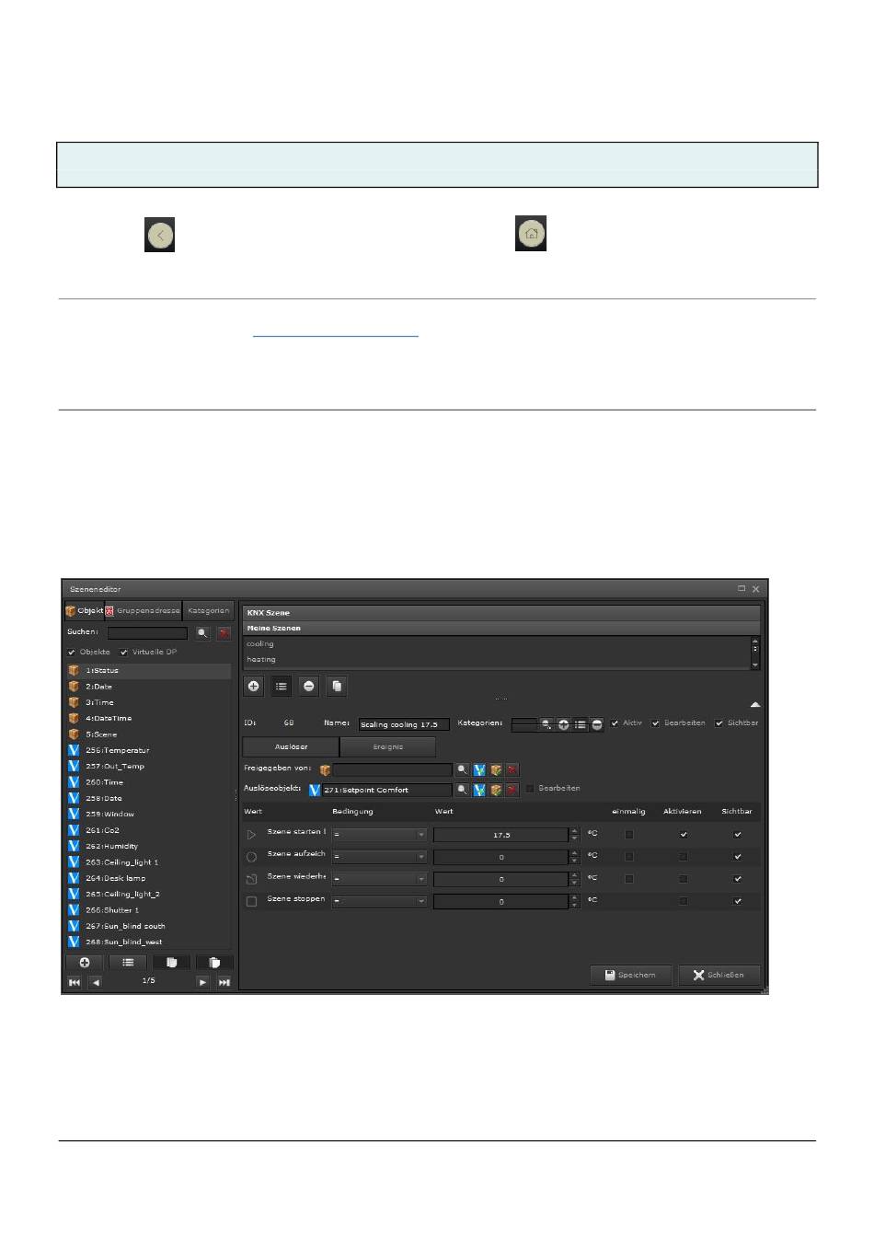Open Bedingung dropdown for Szene starten
The height and width of the screenshot is (1260, 874).
pyautogui.click(x=380, y=835)
